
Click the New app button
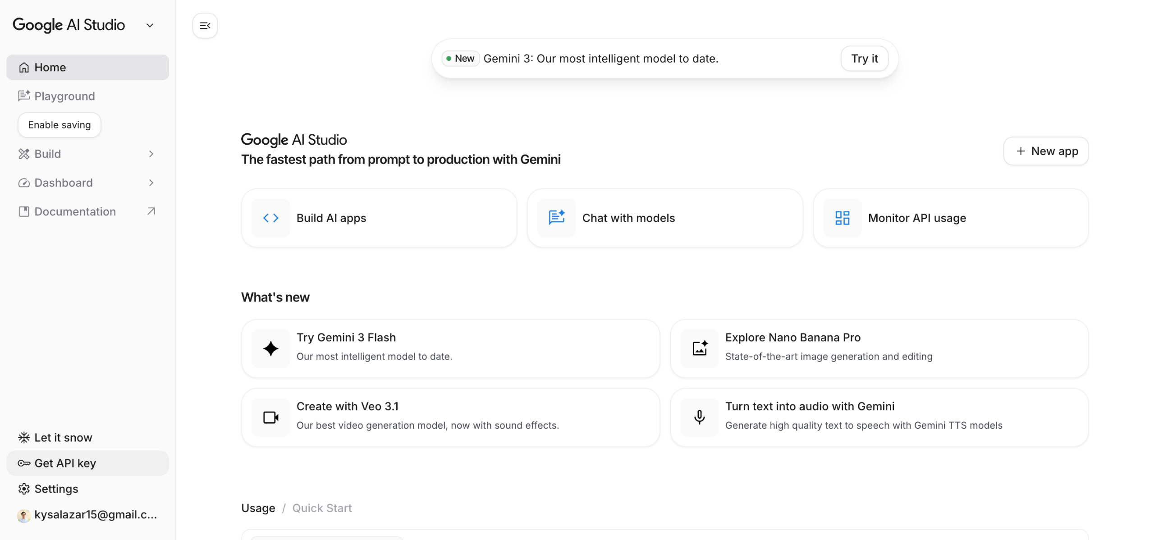pyautogui.click(x=1045, y=151)
